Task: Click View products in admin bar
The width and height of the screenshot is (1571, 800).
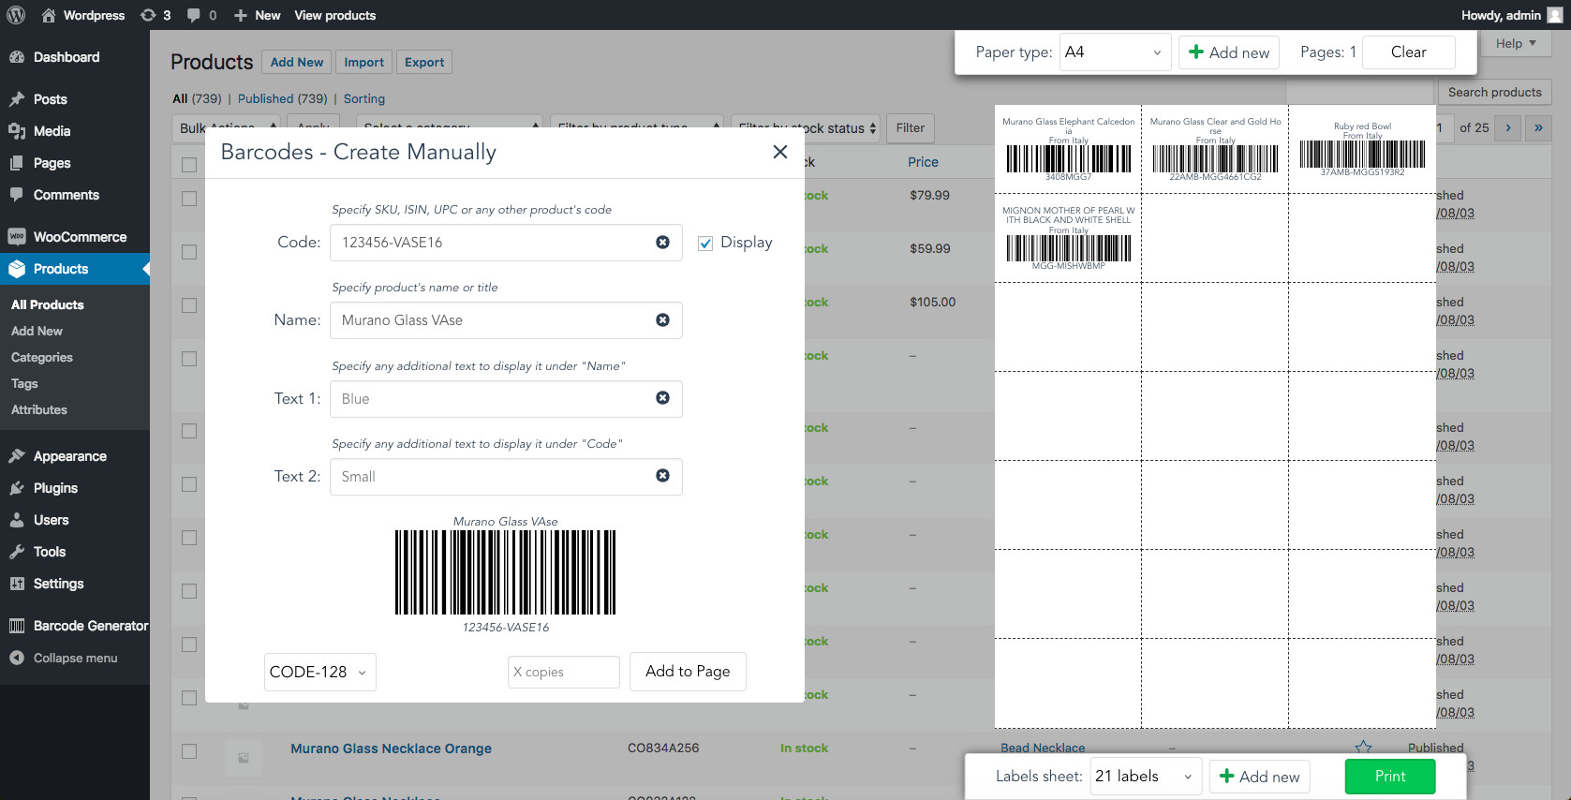Action: point(335,15)
